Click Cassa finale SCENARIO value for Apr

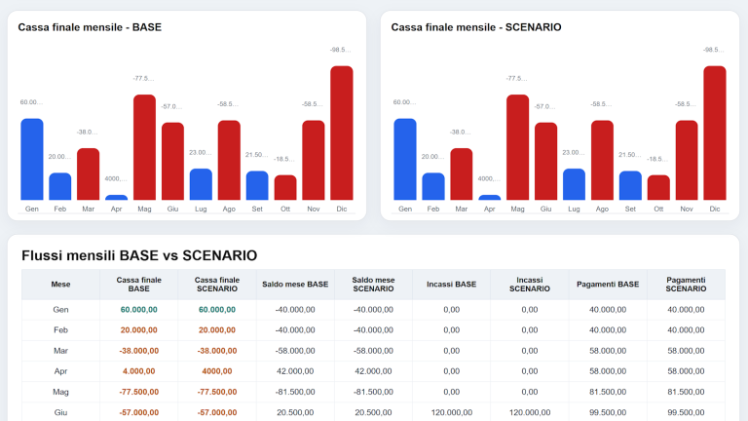tap(216, 370)
